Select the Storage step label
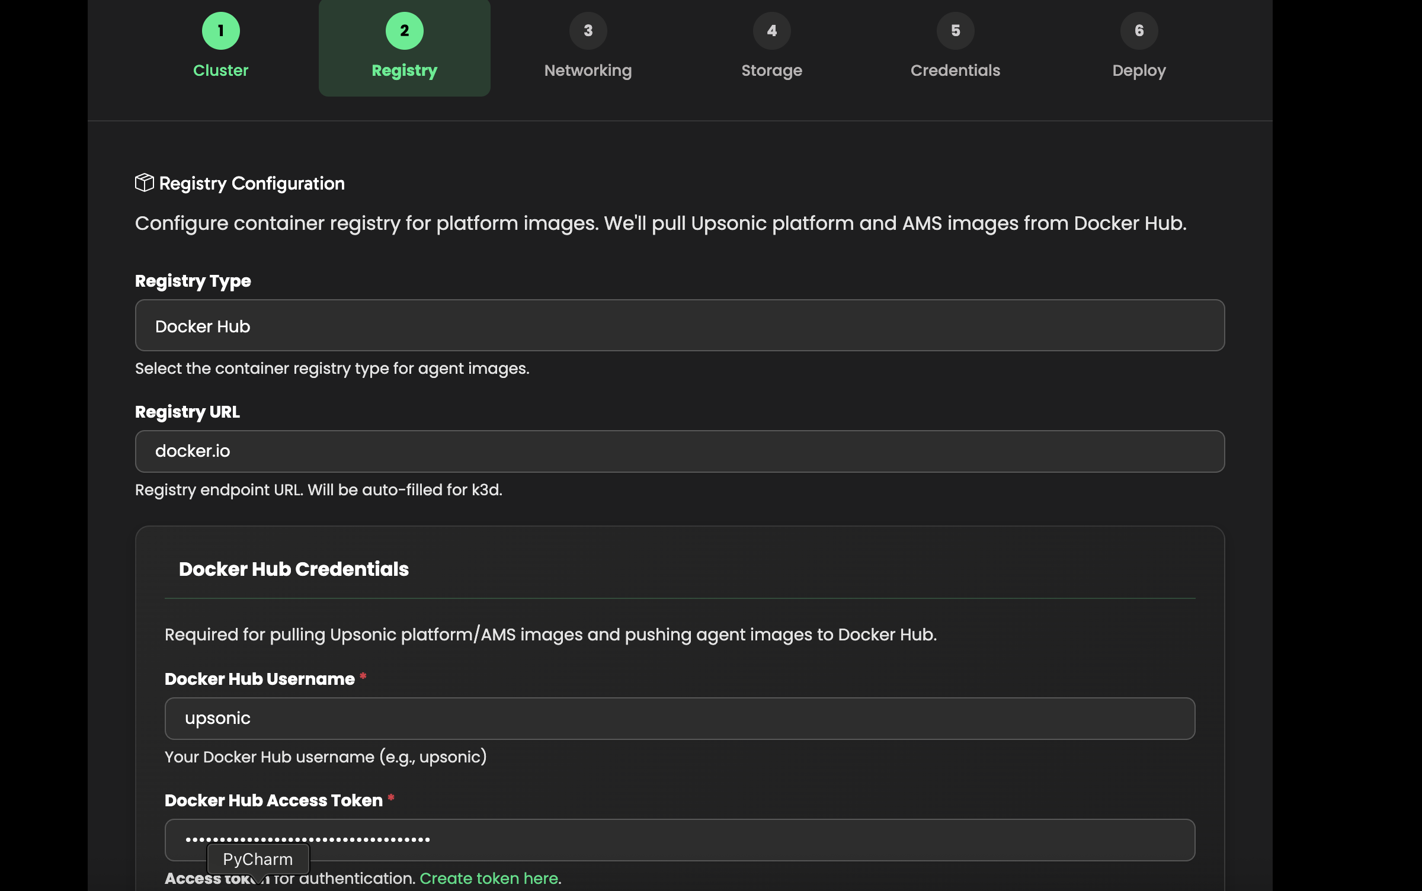The width and height of the screenshot is (1422, 891). point(771,70)
